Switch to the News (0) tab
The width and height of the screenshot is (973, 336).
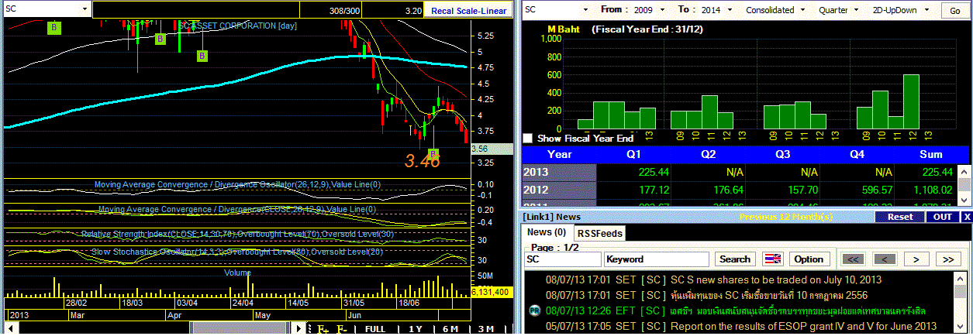point(547,232)
